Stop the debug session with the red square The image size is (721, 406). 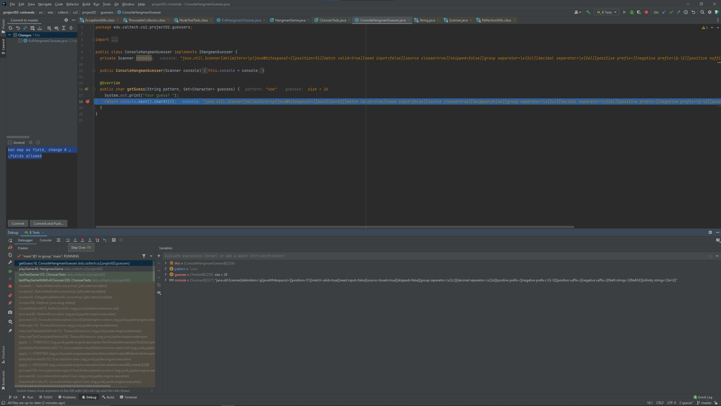pos(10,286)
